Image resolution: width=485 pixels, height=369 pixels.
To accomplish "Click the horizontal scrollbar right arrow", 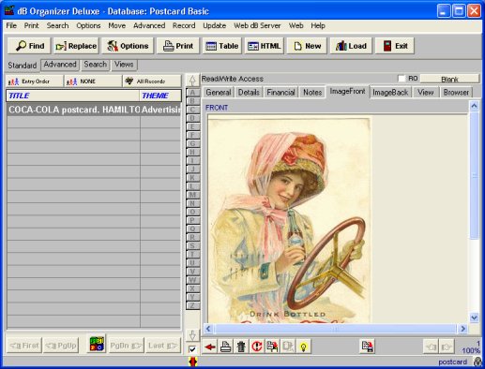I will (x=463, y=329).
